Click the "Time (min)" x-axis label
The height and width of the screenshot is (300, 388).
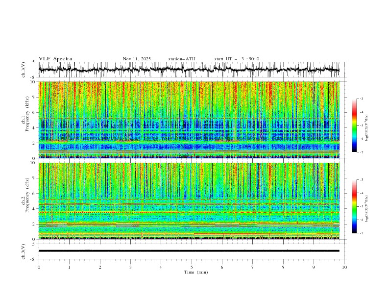[196, 272]
